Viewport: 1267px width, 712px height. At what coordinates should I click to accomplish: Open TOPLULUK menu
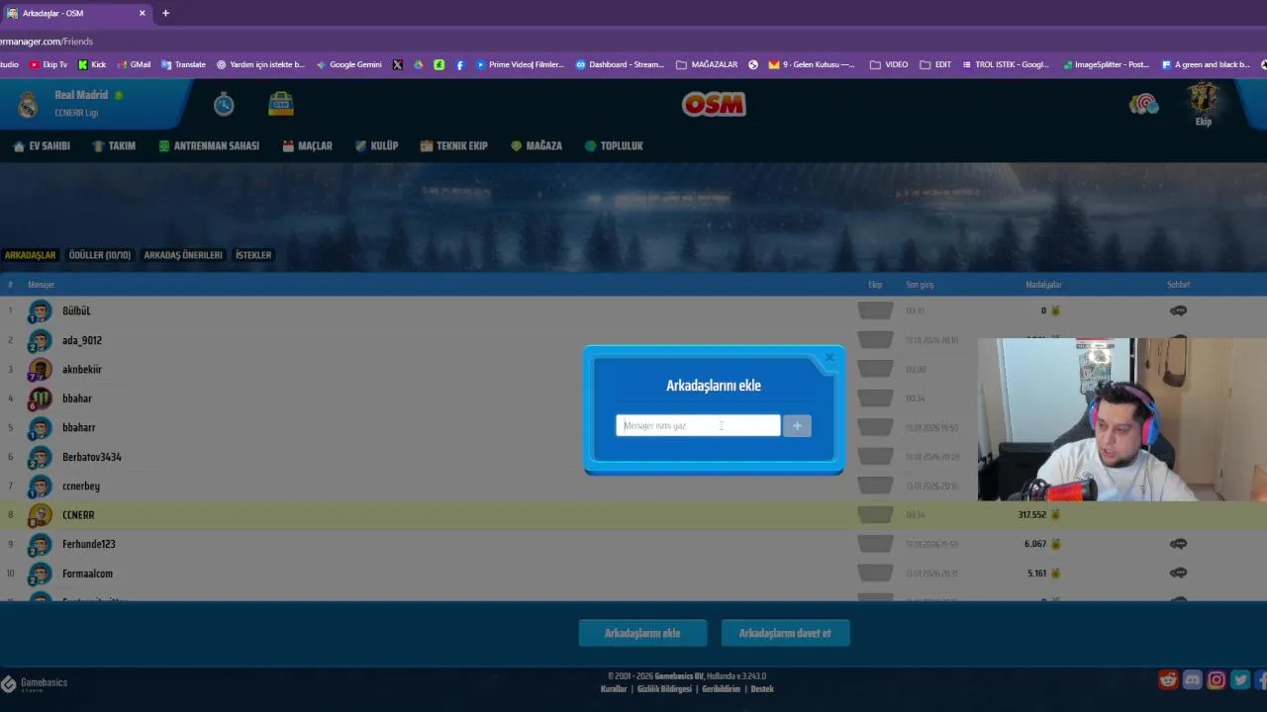(x=614, y=145)
